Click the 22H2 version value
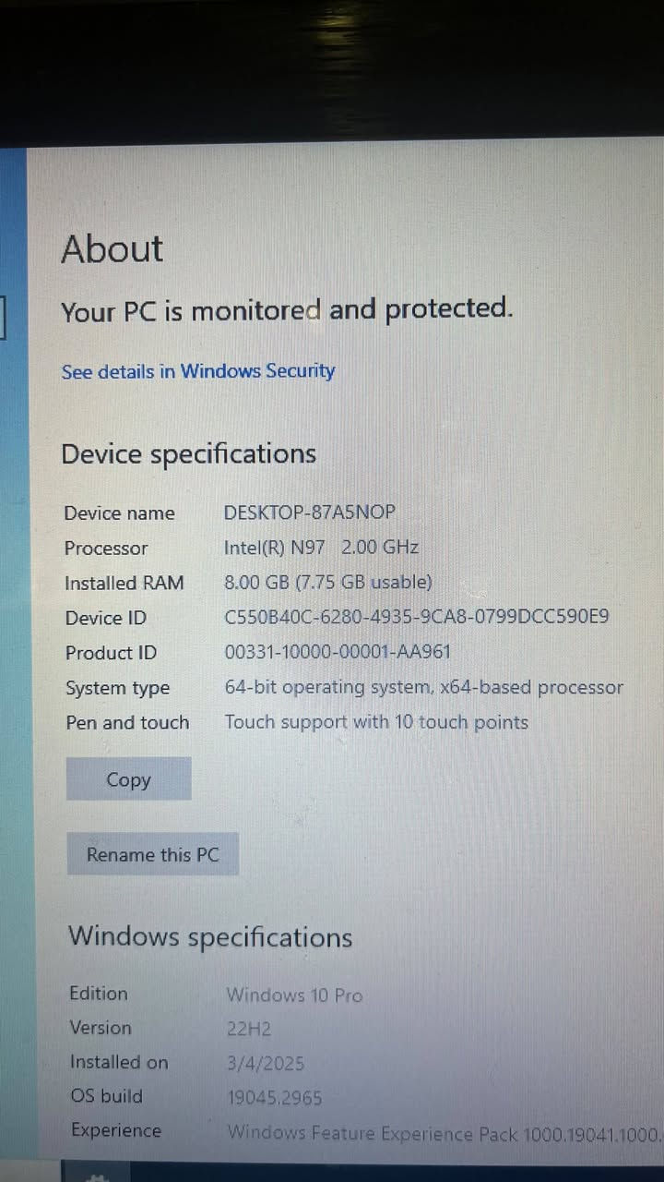Viewport: 664px width, 1182px height. point(249,1029)
